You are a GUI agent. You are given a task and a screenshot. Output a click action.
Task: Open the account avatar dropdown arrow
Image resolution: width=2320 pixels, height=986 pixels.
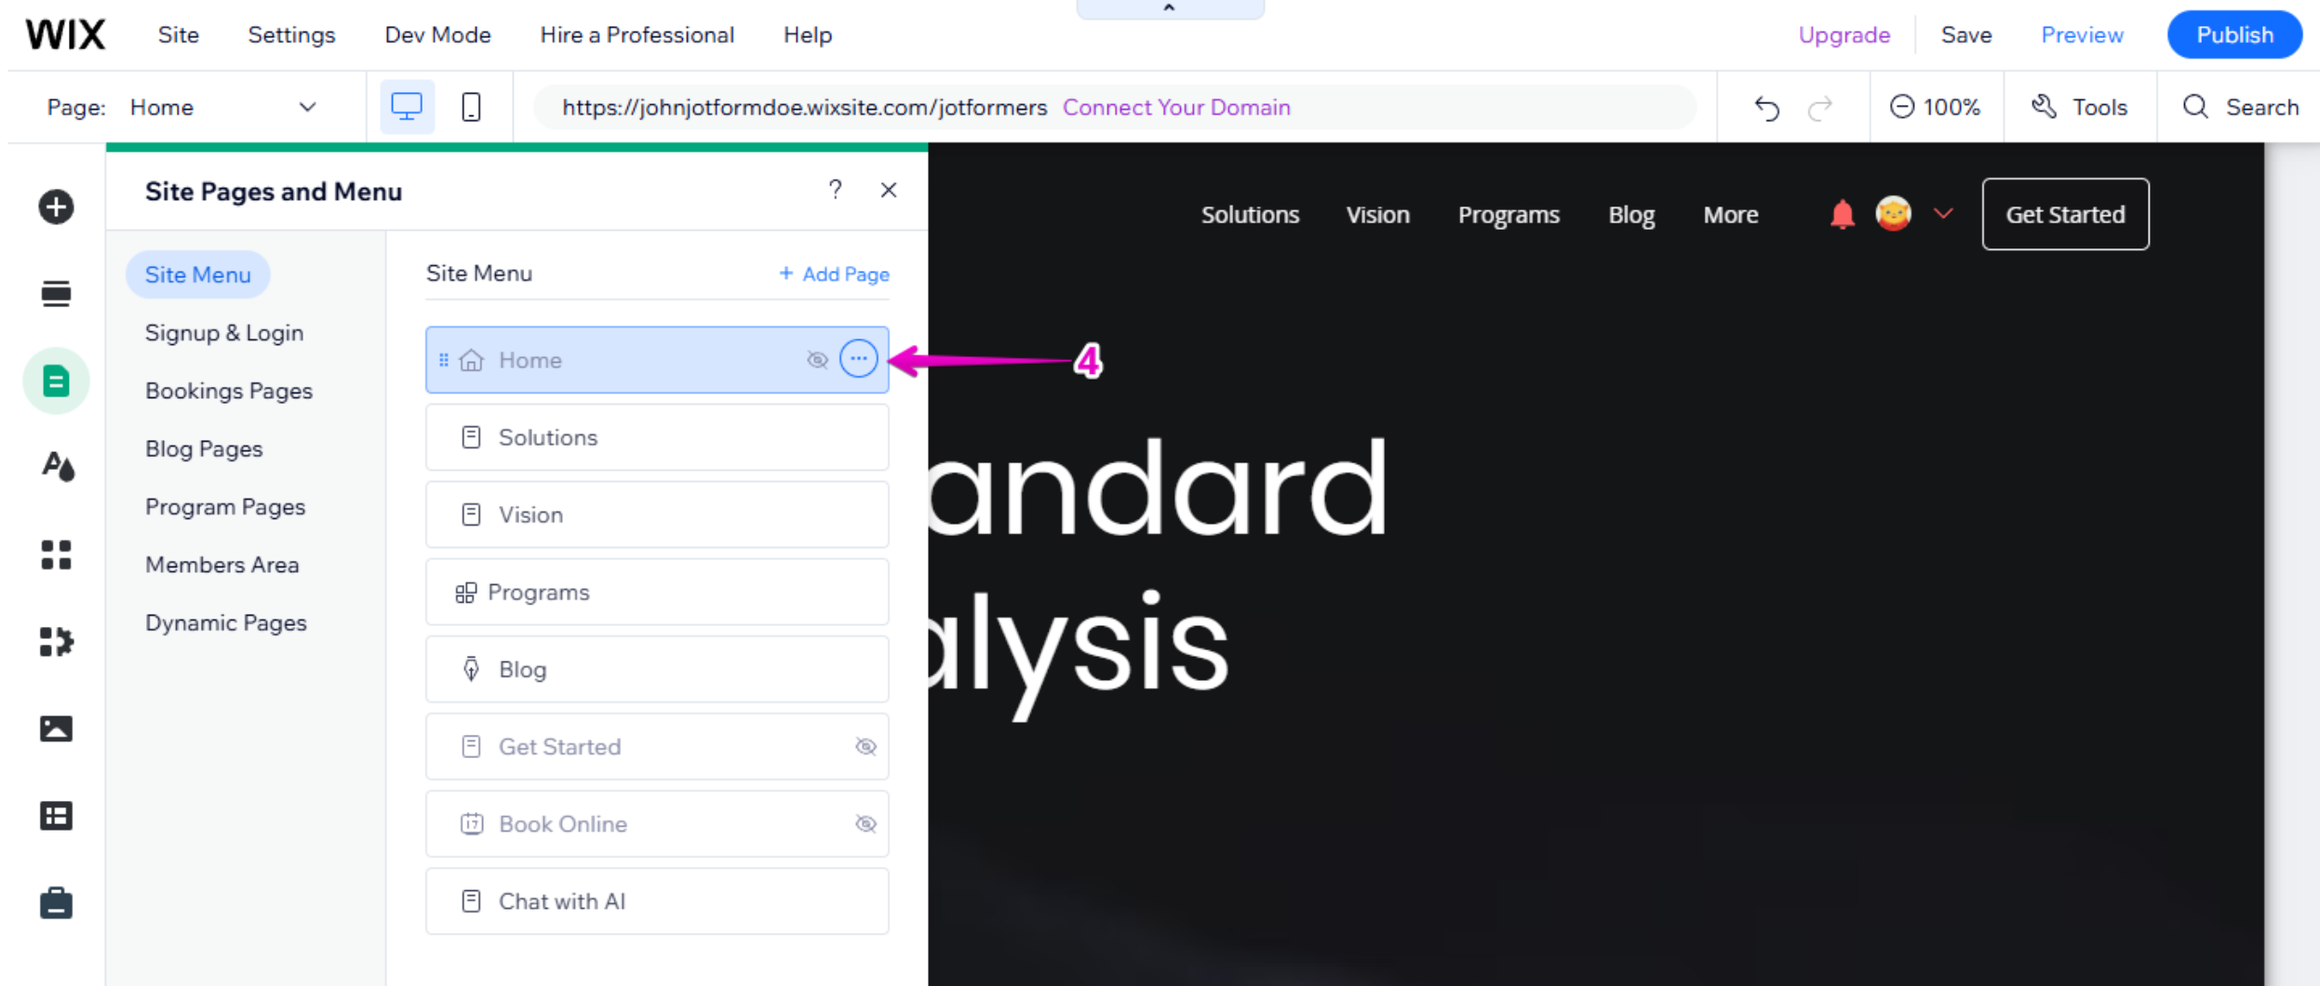point(1942,214)
